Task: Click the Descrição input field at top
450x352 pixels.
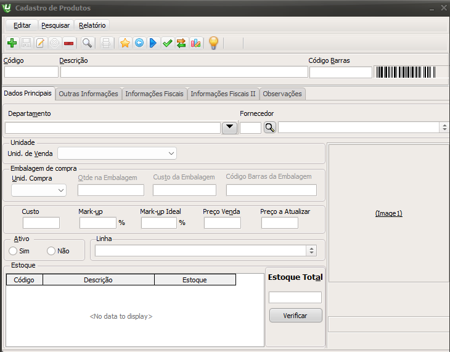Action: tap(184, 72)
